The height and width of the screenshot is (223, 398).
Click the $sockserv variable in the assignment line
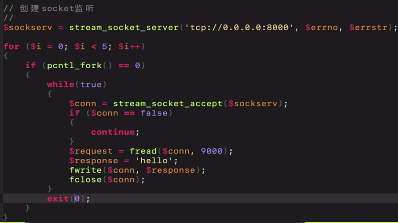[28, 28]
